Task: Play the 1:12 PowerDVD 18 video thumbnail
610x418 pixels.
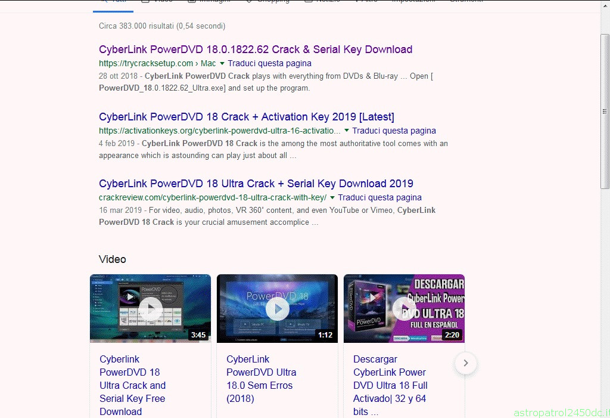Action: [277, 308]
